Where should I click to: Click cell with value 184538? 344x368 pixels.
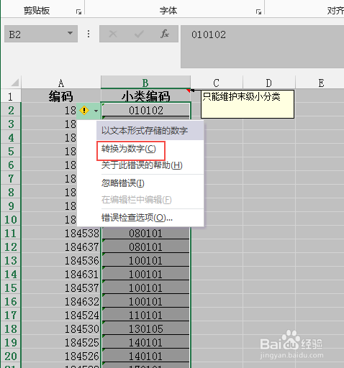click(61, 234)
